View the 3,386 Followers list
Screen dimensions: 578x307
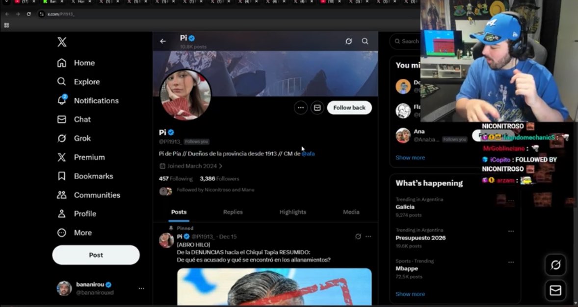(220, 179)
